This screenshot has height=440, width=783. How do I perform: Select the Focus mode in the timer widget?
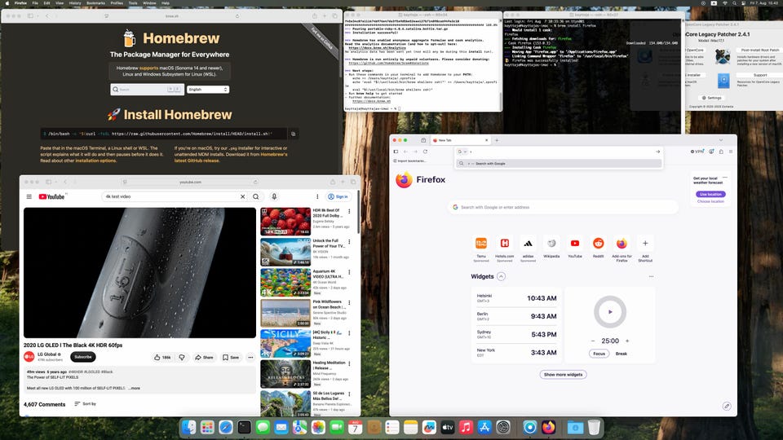(x=599, y=353)
